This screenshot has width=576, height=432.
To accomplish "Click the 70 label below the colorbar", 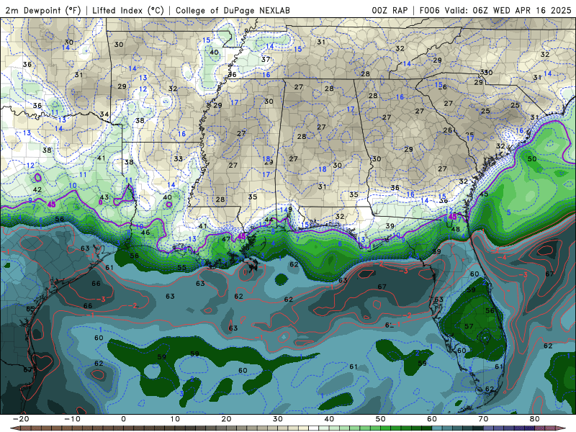I will [x=483, y=419].
